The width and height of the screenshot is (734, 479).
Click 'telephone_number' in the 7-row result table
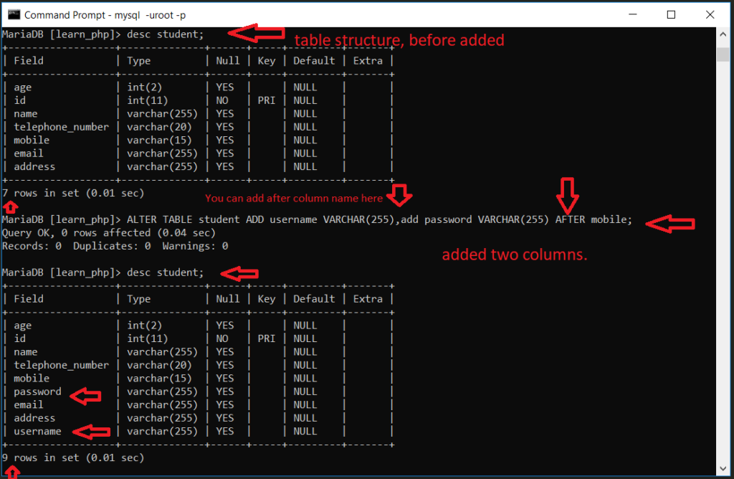point(62,127)
